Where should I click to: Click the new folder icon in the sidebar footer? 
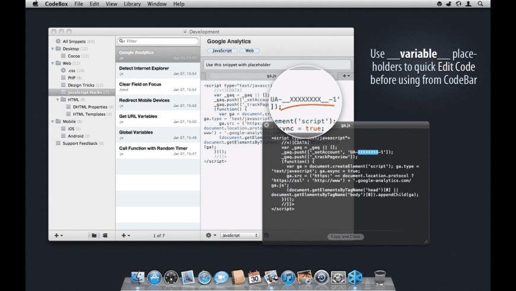[x=94, y=235]
